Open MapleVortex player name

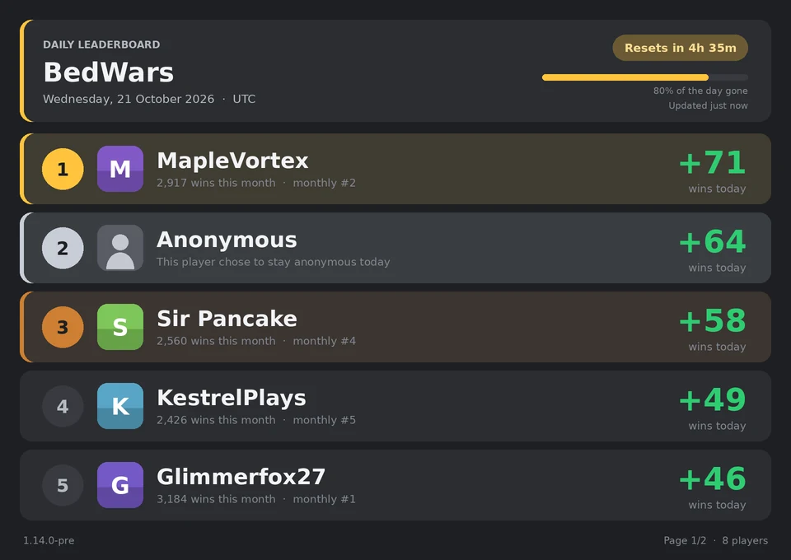click(232, 161)
